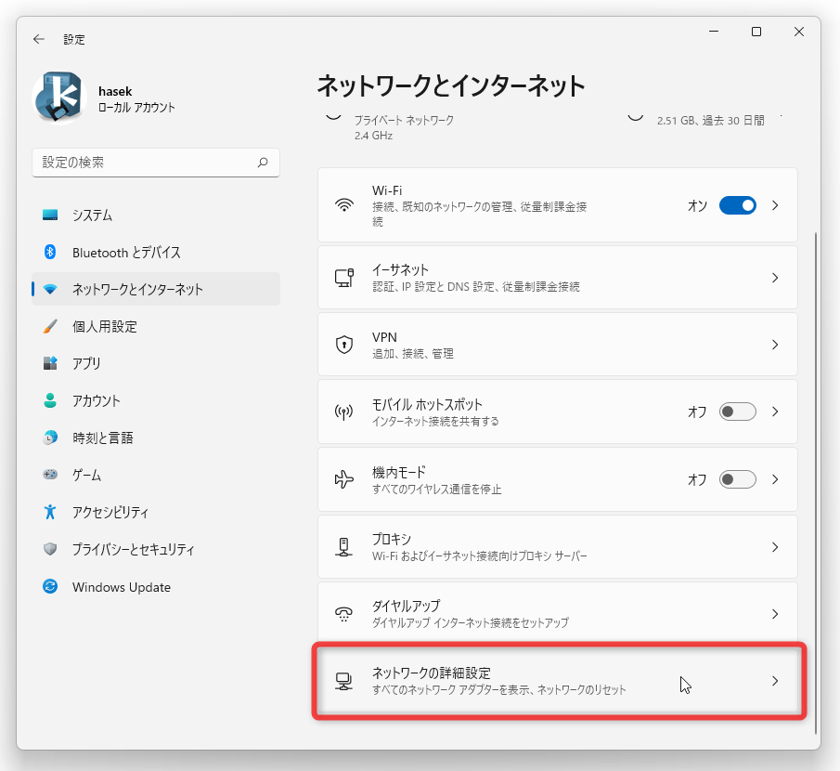
Task: Go to 個人用設定 category
Action: pyautogui.click(x=156, y=327)
